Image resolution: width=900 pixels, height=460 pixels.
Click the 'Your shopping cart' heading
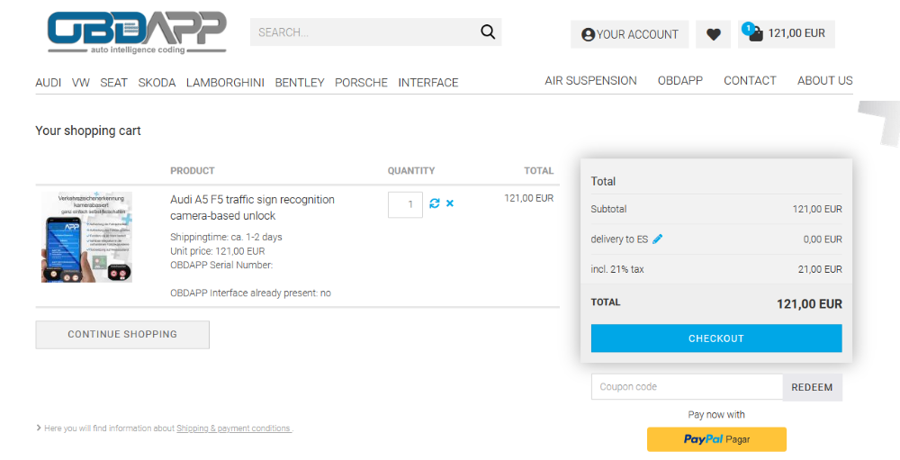coord(88,131)
